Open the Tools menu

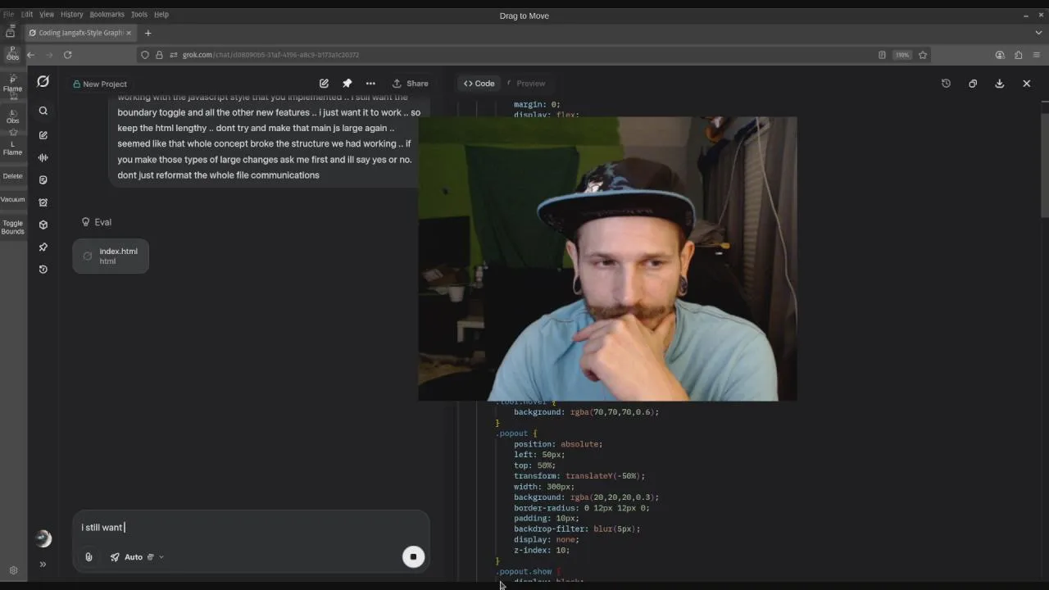click(x=139, y=14)
